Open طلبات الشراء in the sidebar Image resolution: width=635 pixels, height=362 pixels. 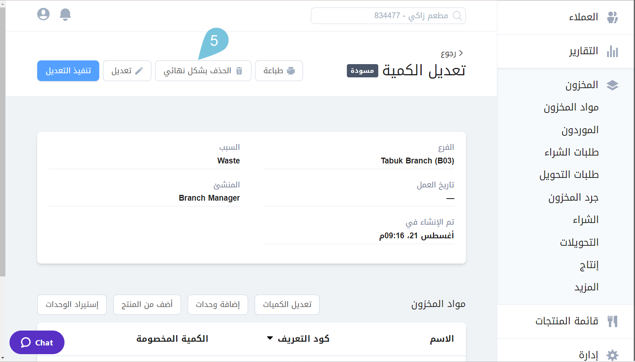[x=571, y=153]
